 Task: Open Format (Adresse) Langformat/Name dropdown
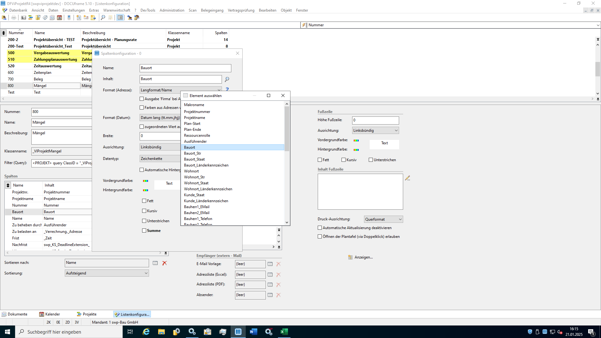(x=181, y=90)
